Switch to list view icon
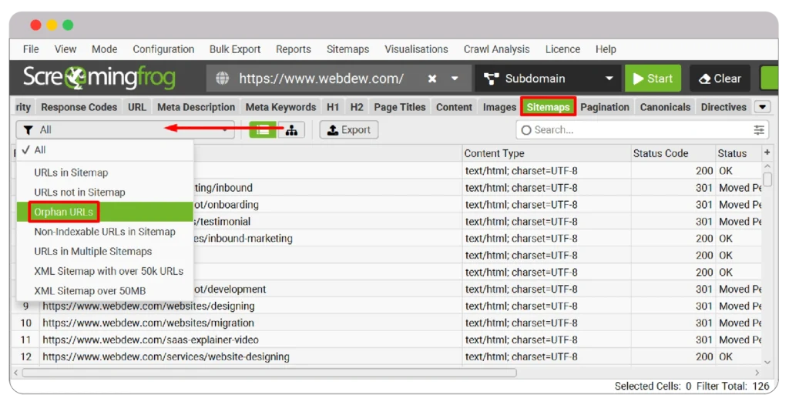Screen dimensions: 789x405 click(x=263, y=130)
